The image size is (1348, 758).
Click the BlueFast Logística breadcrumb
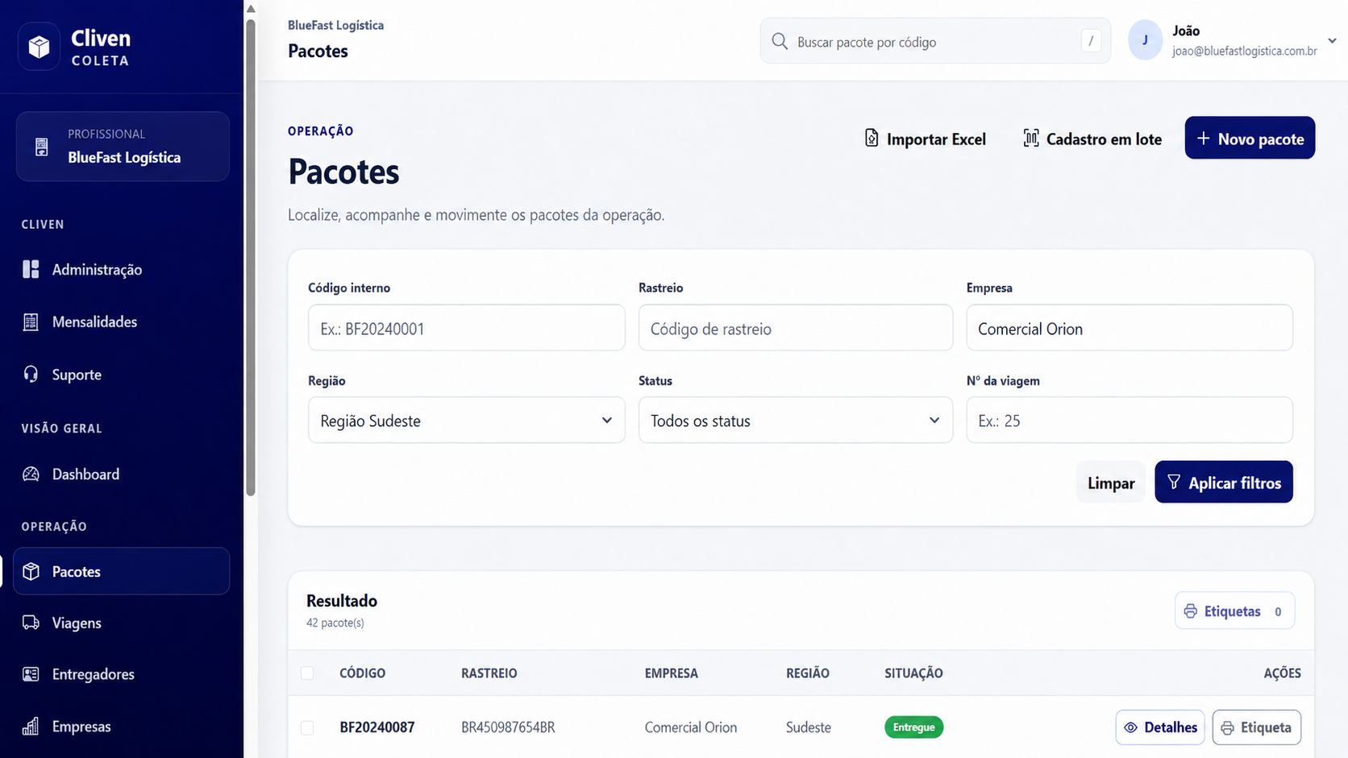335,25
